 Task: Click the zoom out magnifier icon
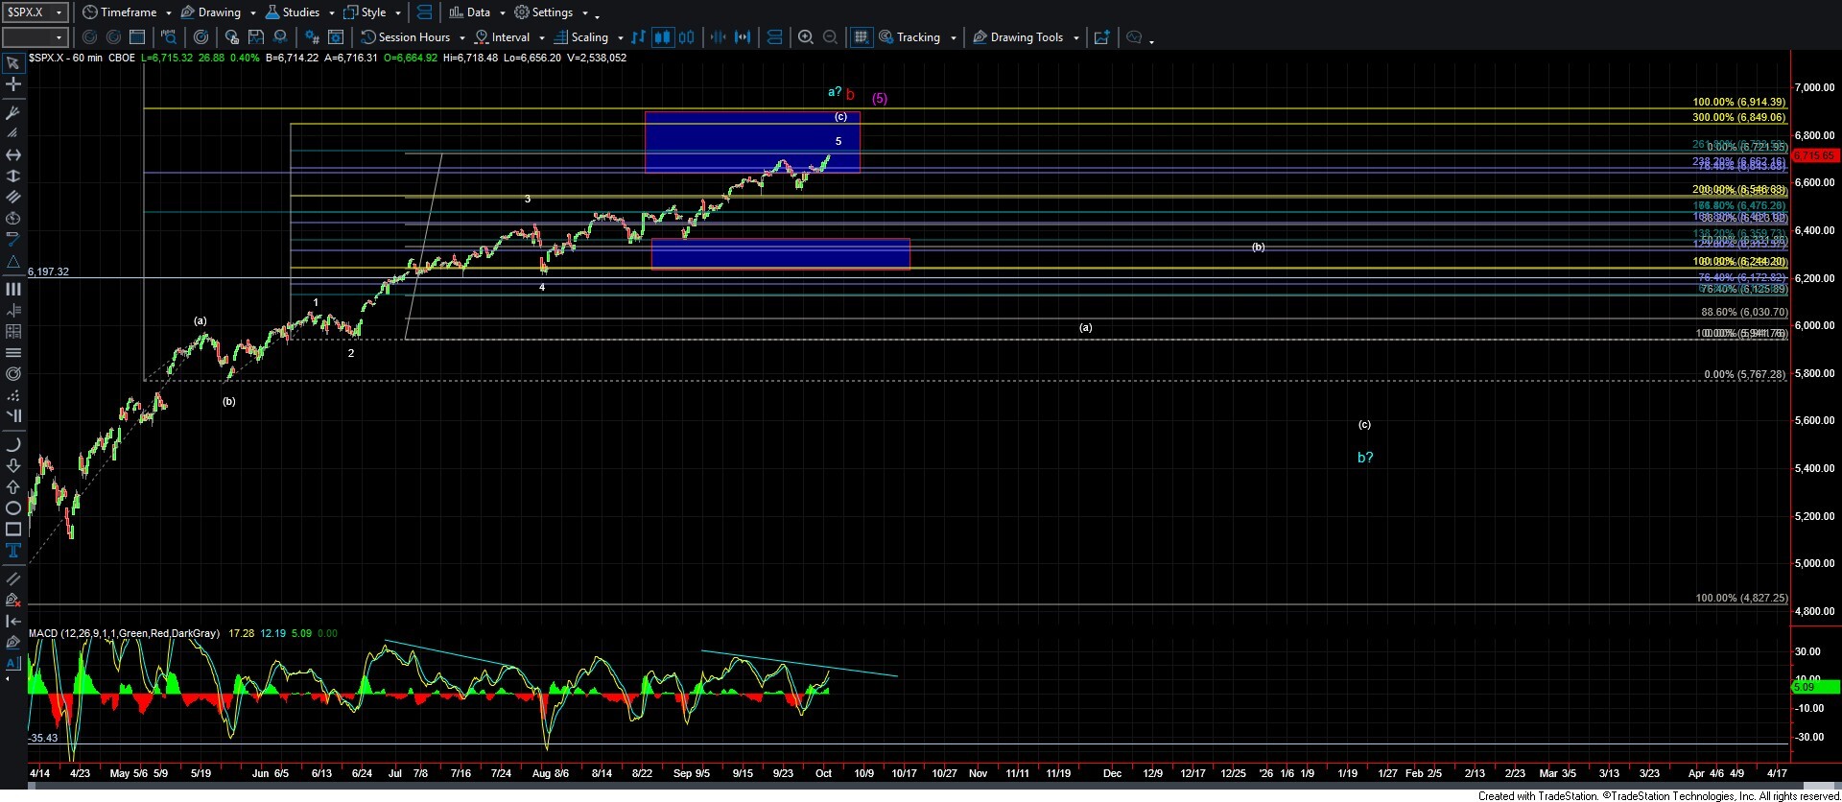(x=831, y=37)
